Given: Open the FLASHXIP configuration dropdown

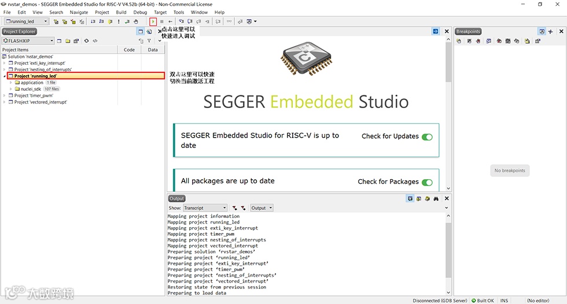Looking at the screenshot, I should [x=28, y=41].
